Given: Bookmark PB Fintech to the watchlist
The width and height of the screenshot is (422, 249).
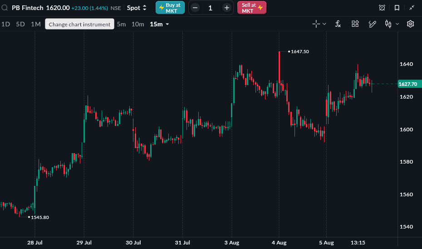Looking at the screenshot, I should pos(397,8).
